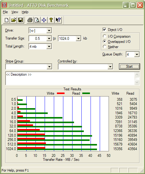Open the Print Preview icon
The width and height of the screenshot is (145, 174).
(37, 20)
